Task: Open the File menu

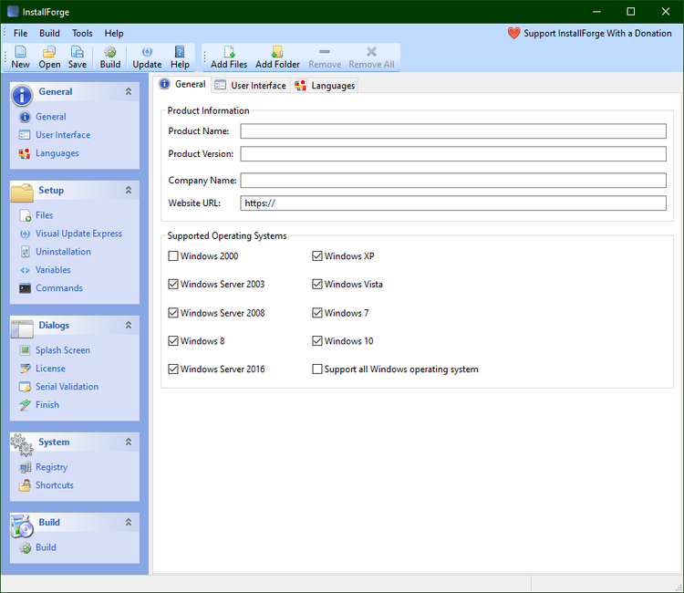Action: pos(20,34)
